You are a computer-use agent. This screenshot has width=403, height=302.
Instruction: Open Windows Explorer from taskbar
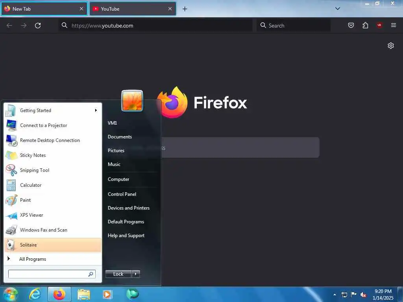[84, 294]
